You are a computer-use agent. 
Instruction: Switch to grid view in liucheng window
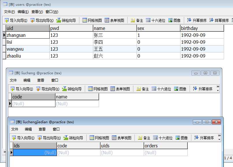(x=98, y=89)
